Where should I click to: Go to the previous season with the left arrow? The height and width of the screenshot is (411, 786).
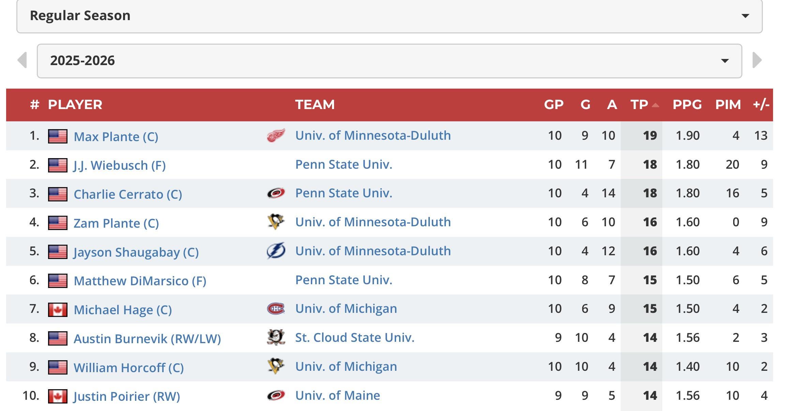(22, 60)
